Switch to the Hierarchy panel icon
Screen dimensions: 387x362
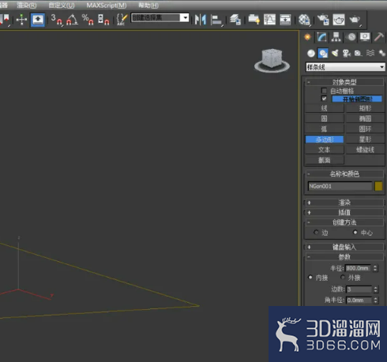[x=336, y=37]
